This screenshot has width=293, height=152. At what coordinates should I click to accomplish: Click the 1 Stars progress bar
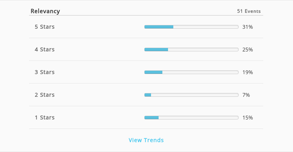pyautogui.click(x=191, y=118)
